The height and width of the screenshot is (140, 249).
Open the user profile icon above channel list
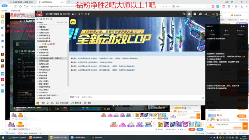37,19
